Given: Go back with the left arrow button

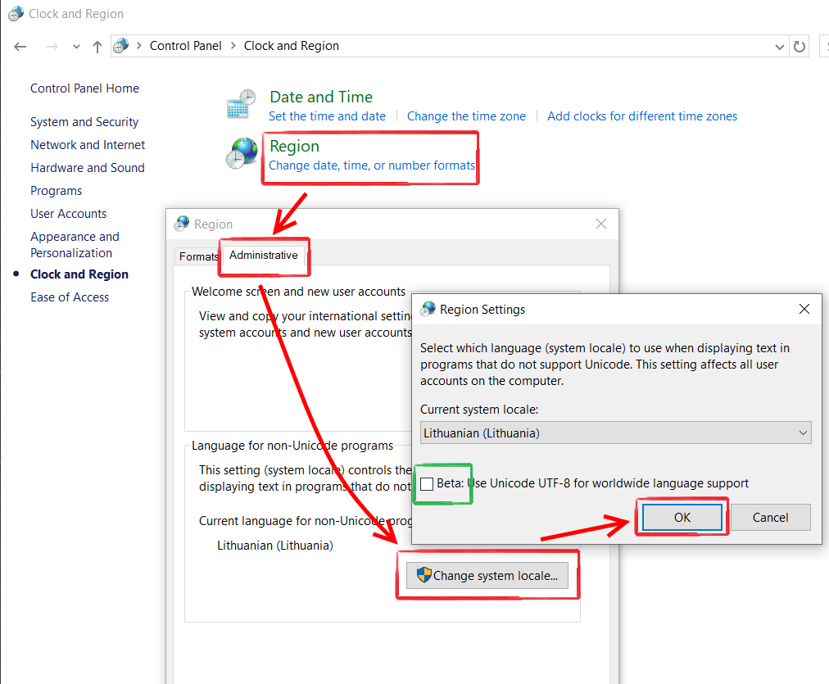Looking at the screenshot, I should coord(20,47).
